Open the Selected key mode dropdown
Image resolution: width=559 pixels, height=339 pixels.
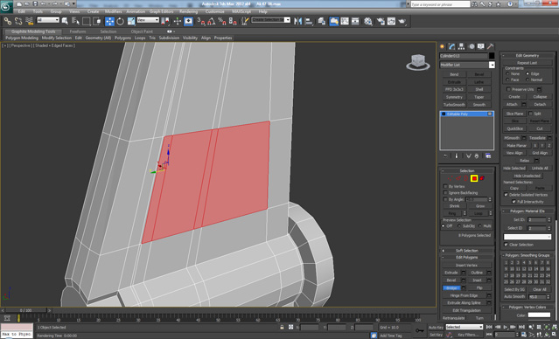pyautogui.click(x=464, y=327)
